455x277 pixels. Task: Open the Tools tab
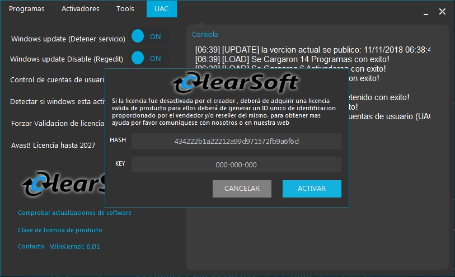coord(125,9)
